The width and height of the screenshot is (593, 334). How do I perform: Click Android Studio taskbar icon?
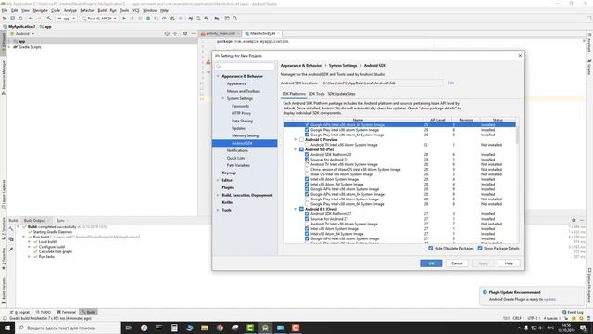pyautogui.click(x=265, y=328)
